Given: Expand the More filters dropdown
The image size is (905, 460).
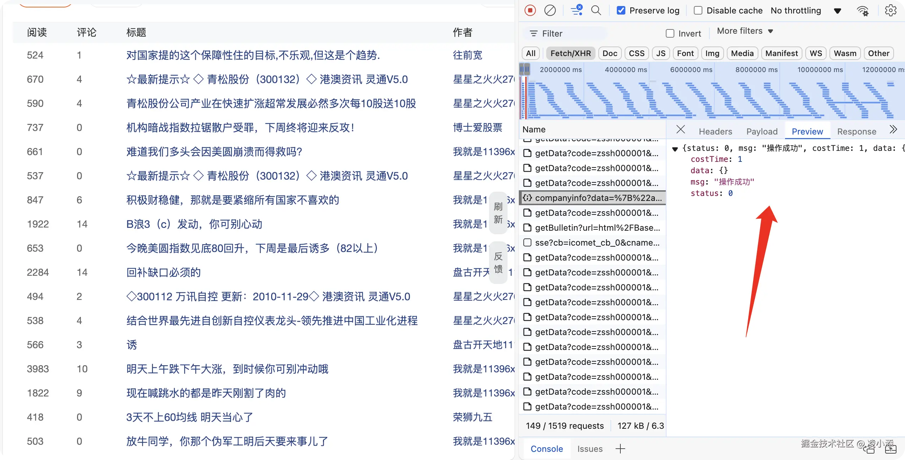Looking at the screenshot, I should (x=745, y=31).
